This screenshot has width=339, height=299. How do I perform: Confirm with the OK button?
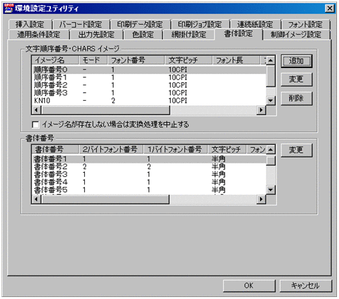click(249, 286)
